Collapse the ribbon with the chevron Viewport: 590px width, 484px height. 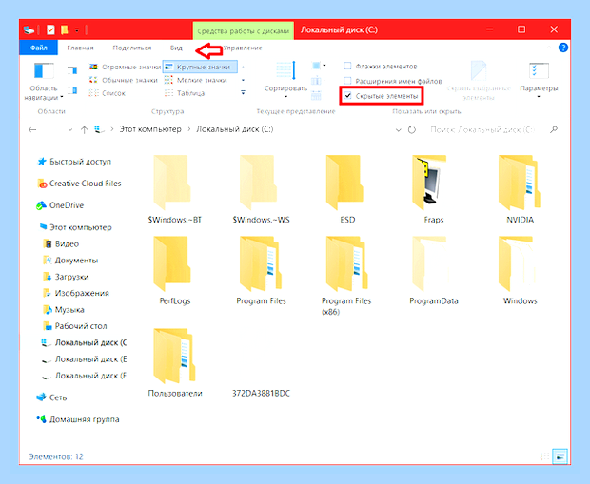click(549, 48)
